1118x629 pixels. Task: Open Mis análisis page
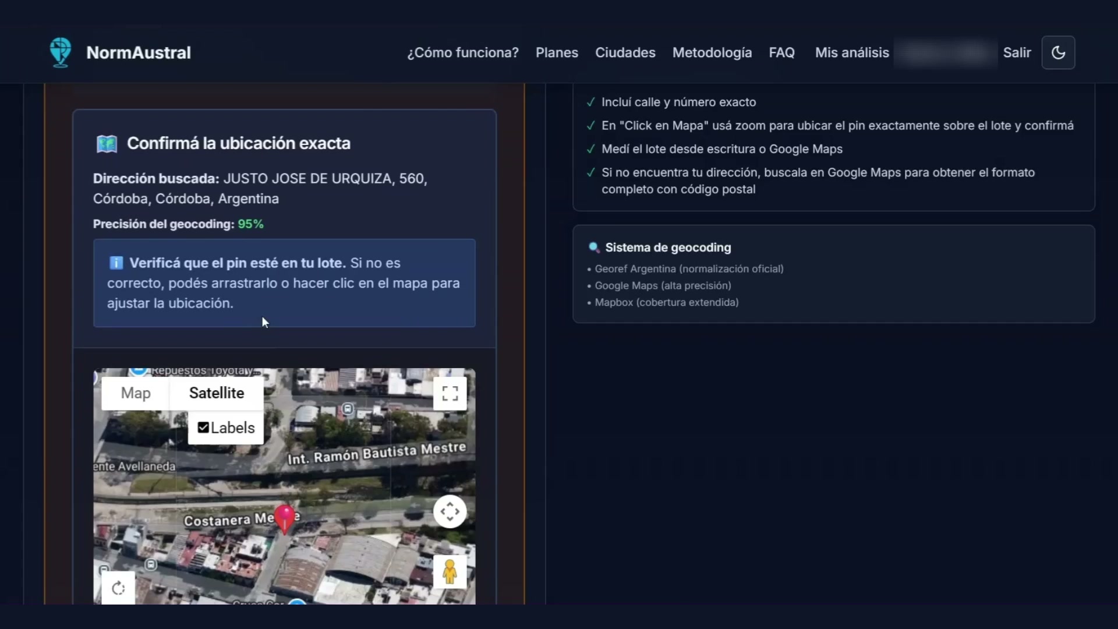[851, 52]
